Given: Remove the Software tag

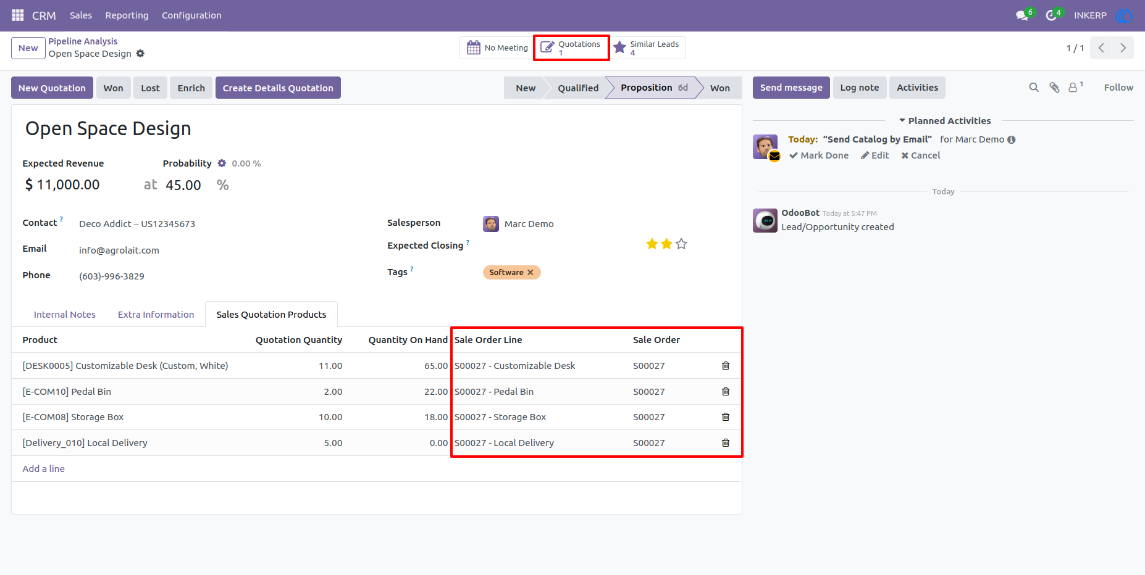Looking at the screenshot, I should coord(530,273).
